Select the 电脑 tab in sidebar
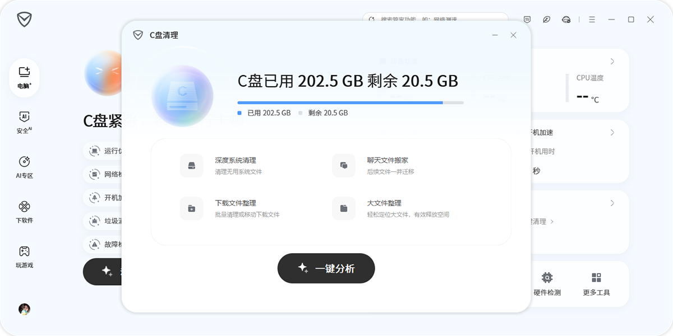The image size is (673, 336). point(24,77)
